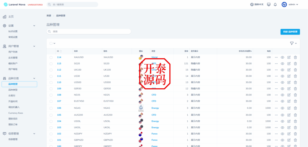Screen dimensions: 308x147
Task: Collapse the 设置 sidebar section
Action: coord(34,26)
